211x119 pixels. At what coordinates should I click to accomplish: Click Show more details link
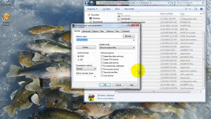click(x=106, y=99)
